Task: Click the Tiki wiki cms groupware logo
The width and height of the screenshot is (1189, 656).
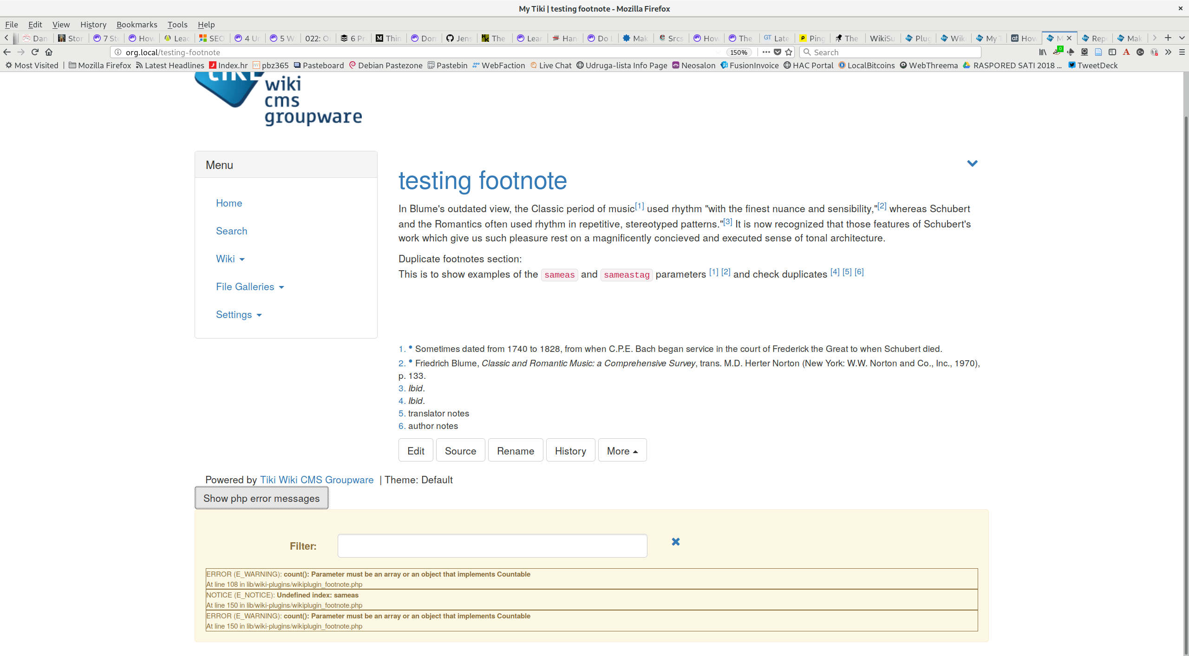Action: coord(278,99)
